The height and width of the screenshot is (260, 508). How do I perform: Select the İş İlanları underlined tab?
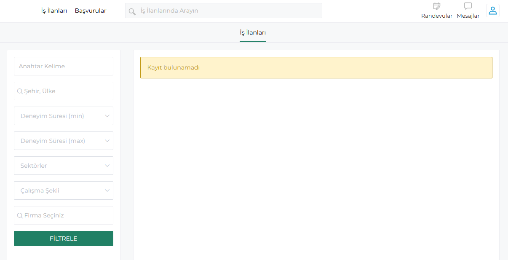pyautogui.click(x=253, y=32)
